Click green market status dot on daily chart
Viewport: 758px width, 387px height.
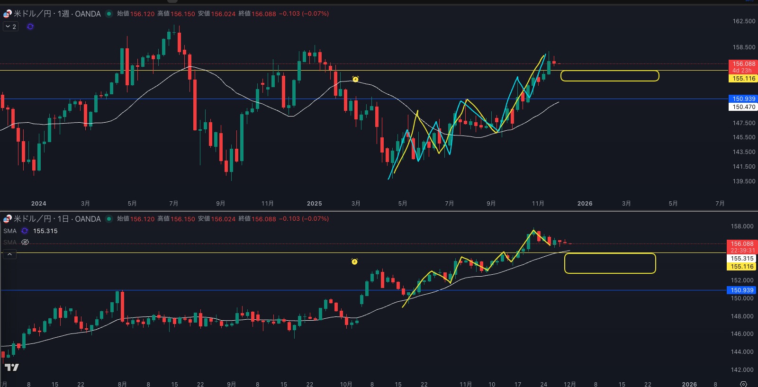click(109, 219)
